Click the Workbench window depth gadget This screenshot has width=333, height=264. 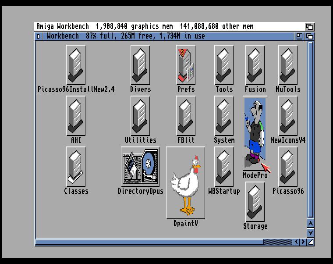click(310, 36)
